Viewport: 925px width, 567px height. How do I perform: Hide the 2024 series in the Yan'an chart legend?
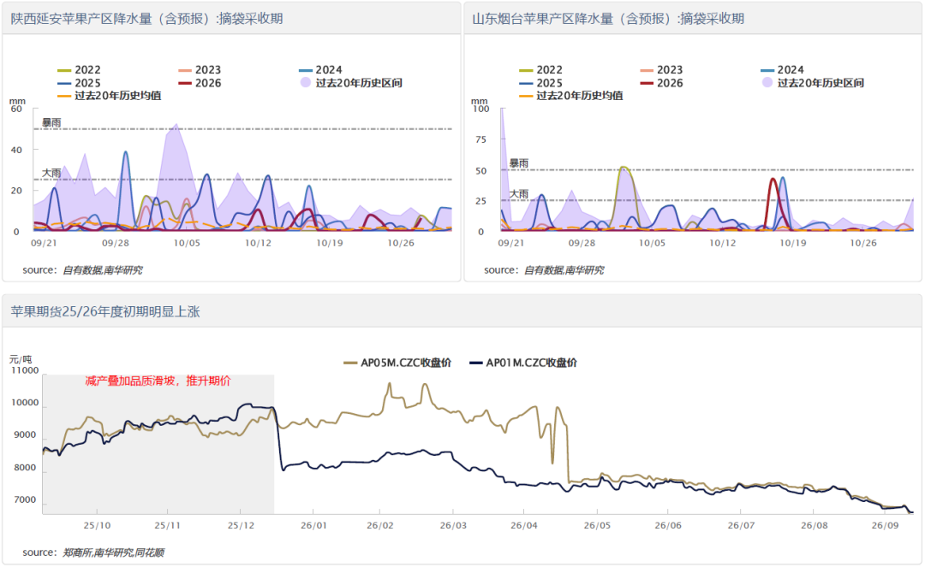320,70
